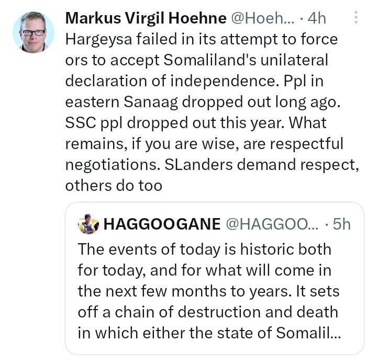Click the 'SSC ppl dropped out' line

pyautogui.click(x=196, y=123)
